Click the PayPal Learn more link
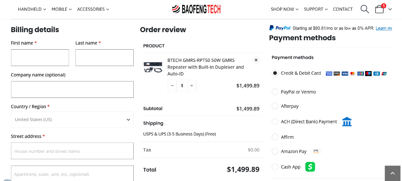The height and width of the screenshot is (181, 402). [384, 28]
